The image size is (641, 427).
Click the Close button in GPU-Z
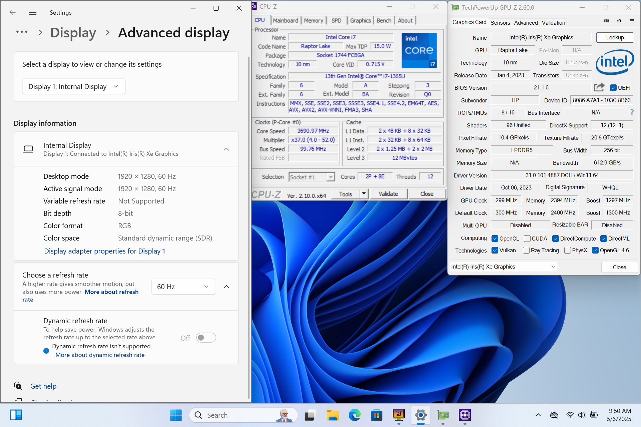(x=619, y=267)
